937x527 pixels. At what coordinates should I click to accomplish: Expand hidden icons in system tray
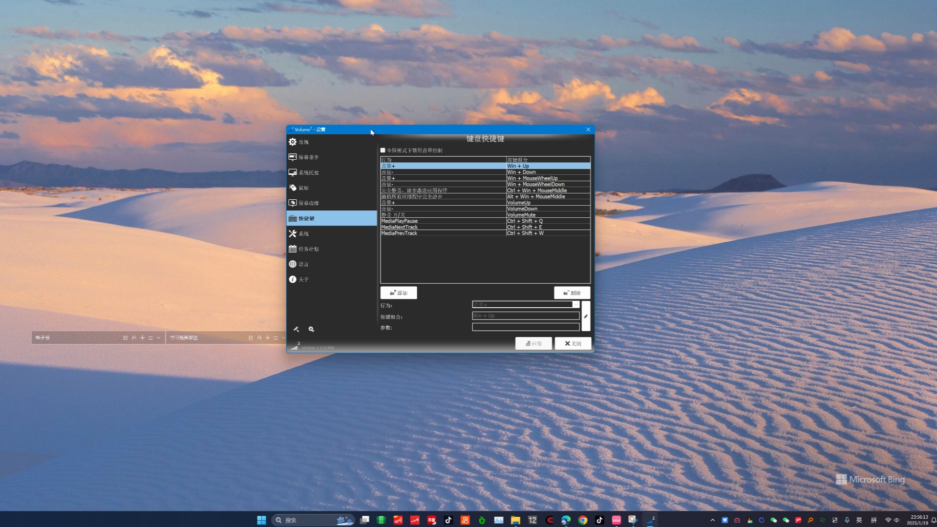click(712, 520)
